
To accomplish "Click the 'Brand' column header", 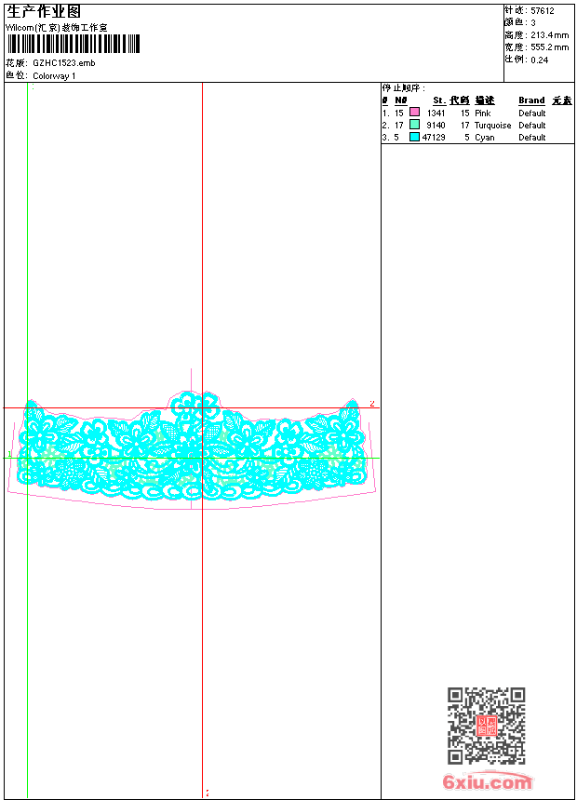I will coord(531,100).
